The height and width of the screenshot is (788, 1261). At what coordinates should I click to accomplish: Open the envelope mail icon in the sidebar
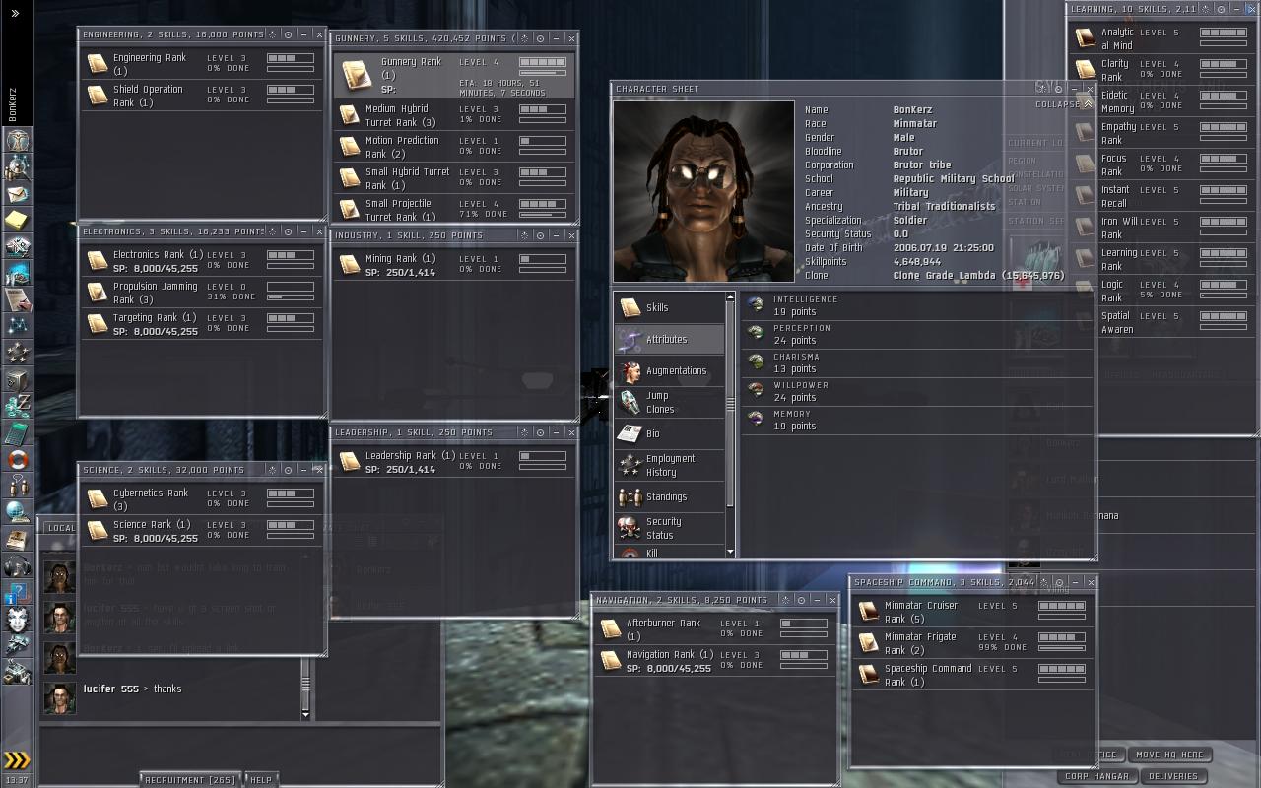(x=18, y=194)
